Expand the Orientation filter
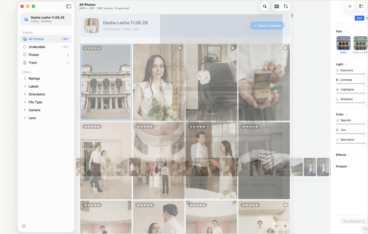 [x=24, y=94]
